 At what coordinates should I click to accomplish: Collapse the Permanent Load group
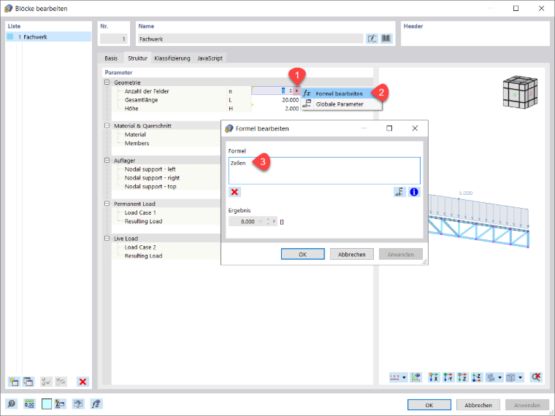107,204
